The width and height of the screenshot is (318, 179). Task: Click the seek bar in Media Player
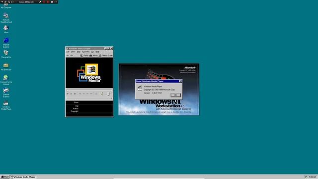(89, 90)
